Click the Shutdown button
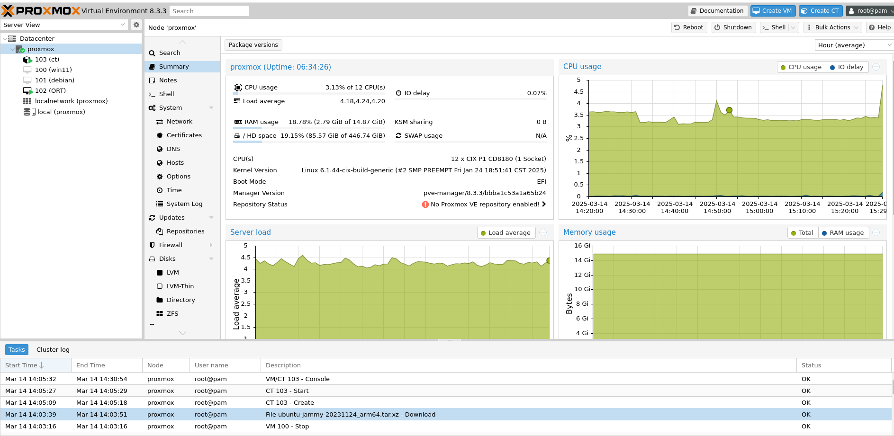Image resolution: width=894 pixels, height=436 pixels. tap(733, 27)
